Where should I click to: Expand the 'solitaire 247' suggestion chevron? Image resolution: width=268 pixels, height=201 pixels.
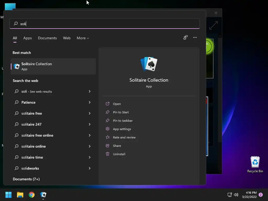click(90, 124)
